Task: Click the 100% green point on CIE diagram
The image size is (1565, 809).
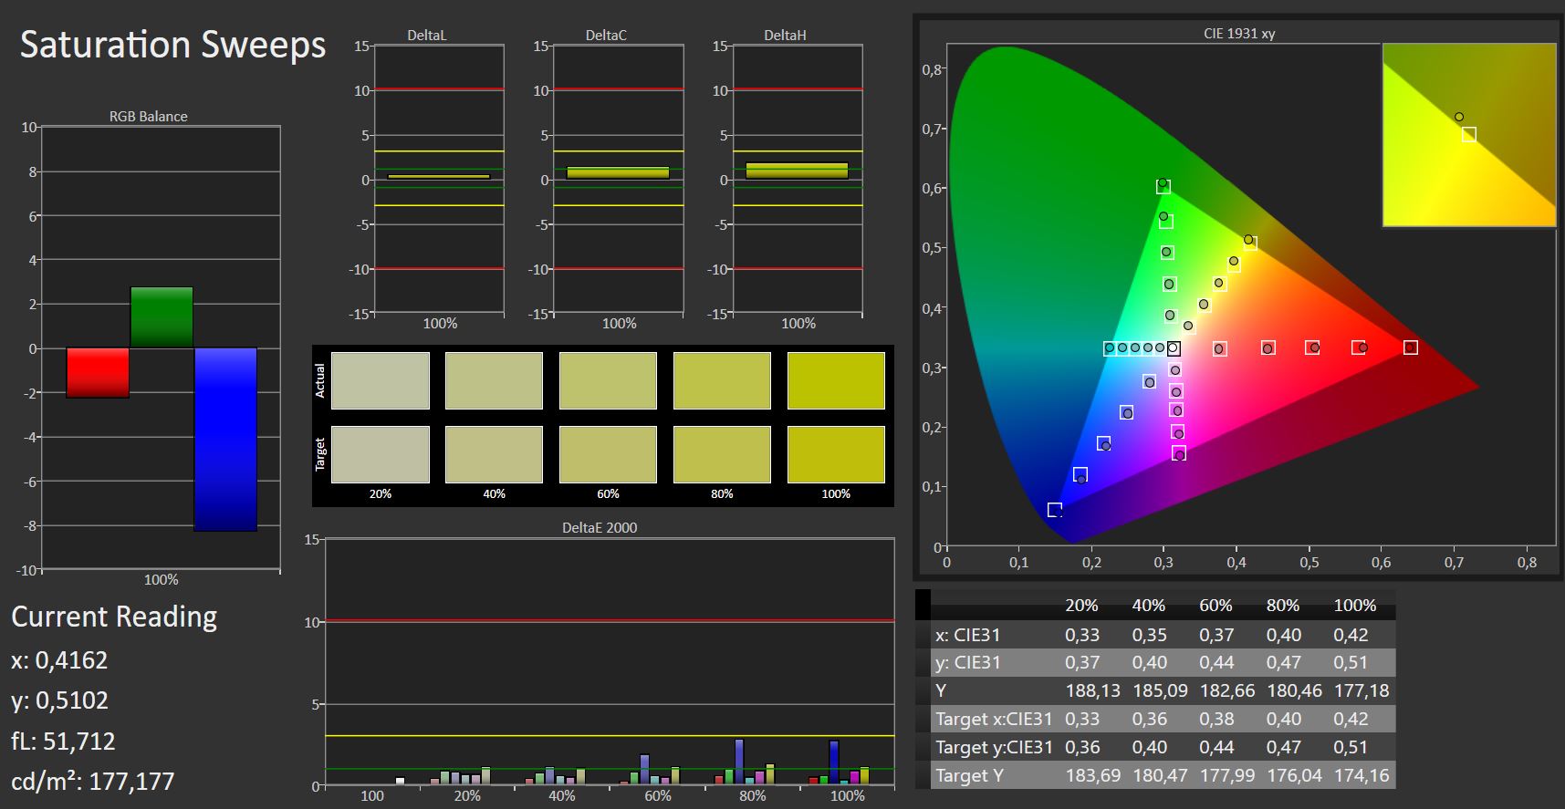Action: pyautogui.click(x=1163, y=185)
